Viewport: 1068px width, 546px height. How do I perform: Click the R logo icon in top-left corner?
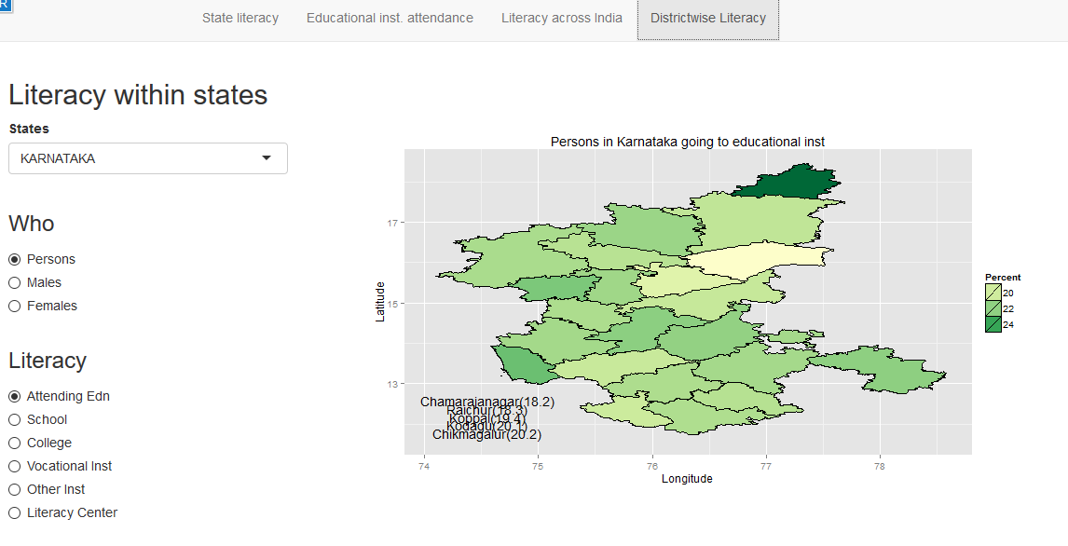click(x=5, y=5)
